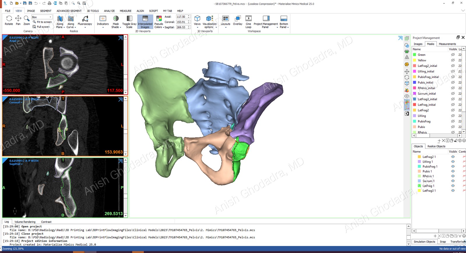Maximize the axial viewport
Viewport: 466px width, 253px height.
[x=120, y=38]
